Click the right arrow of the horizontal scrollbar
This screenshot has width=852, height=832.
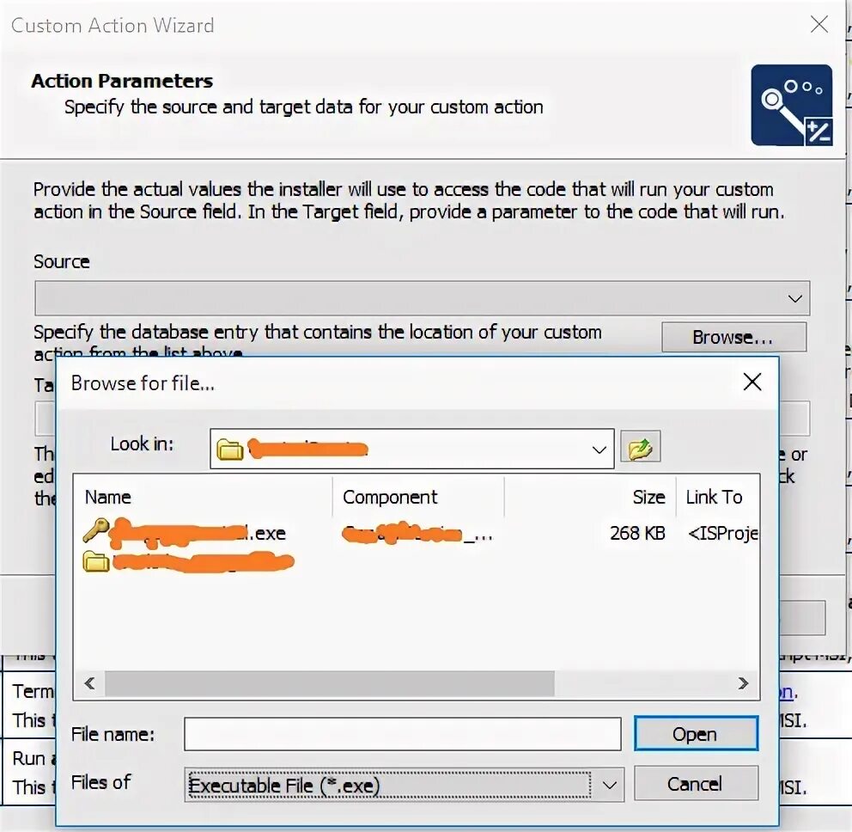click(744, 683)
